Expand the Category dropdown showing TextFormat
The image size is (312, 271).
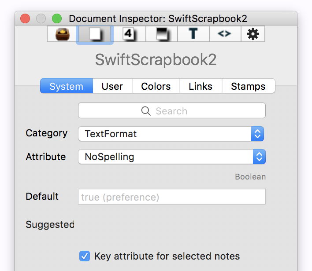pos(171,134)
